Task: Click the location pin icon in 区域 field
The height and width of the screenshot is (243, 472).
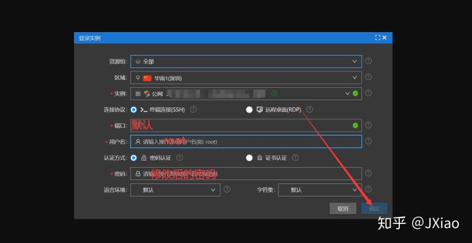Action: tap(138, 77)
